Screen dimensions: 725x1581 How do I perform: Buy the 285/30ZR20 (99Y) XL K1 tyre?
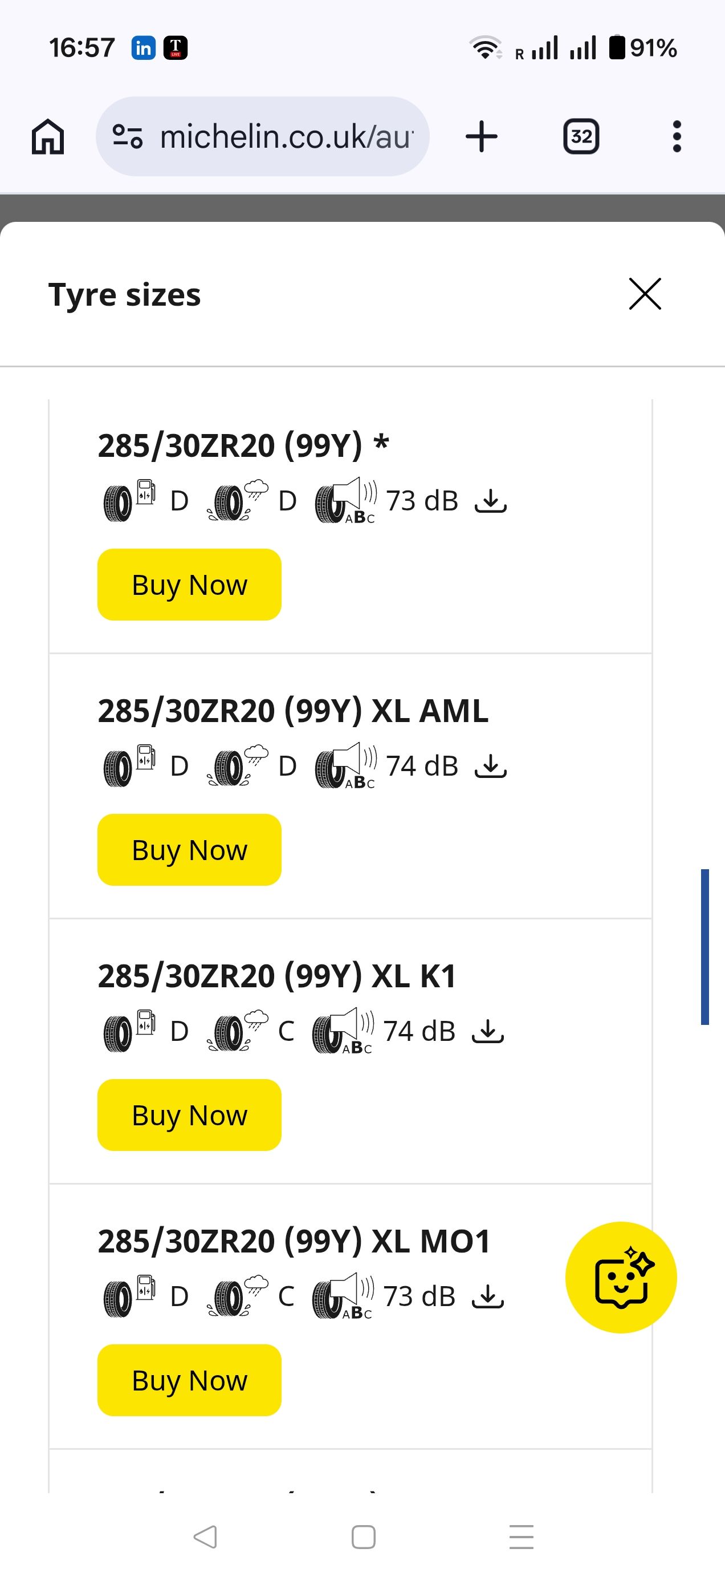[x=189, y=1114]
